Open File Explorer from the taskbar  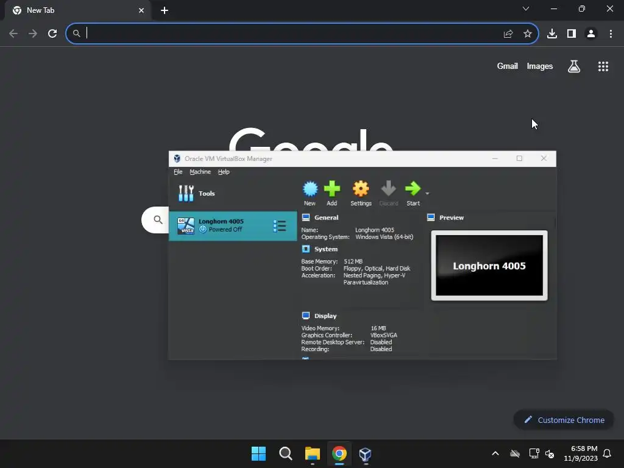(313, 453)
